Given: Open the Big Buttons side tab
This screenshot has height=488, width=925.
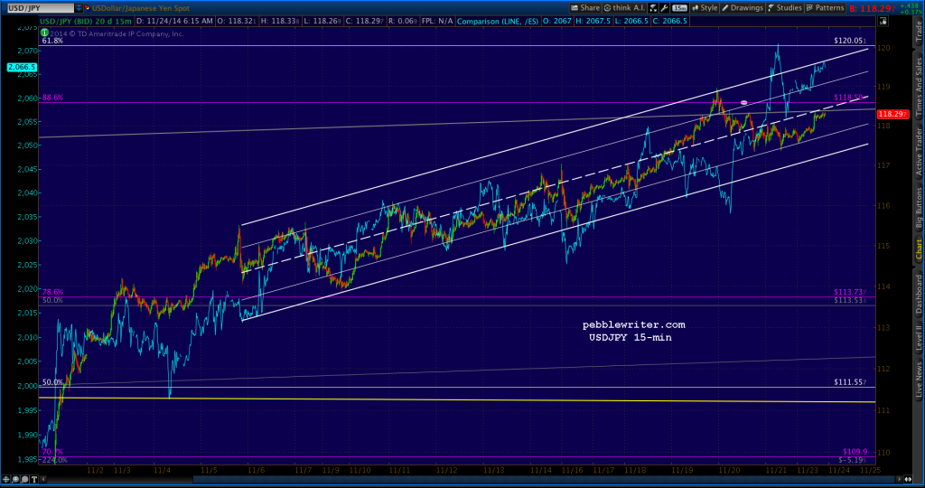Looking at the screenshot, I should tap(919, 208).
